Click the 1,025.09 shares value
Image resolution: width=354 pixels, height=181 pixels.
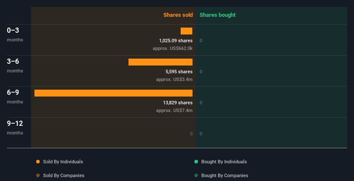(x=176, y=41)
